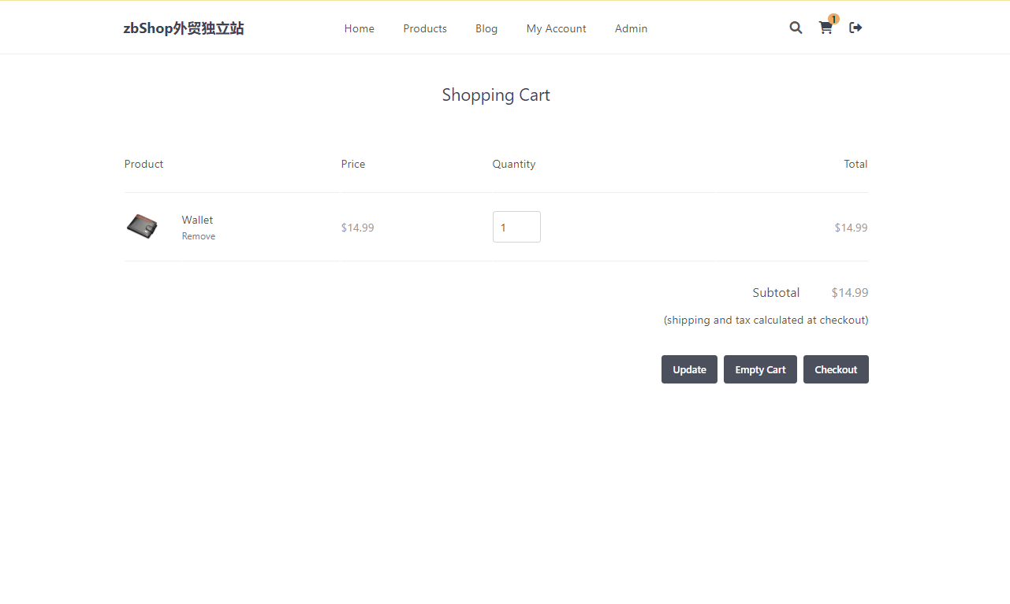Screen dimensions: 1010x604
Task: Click the Product column header
Action: (144, 164)
